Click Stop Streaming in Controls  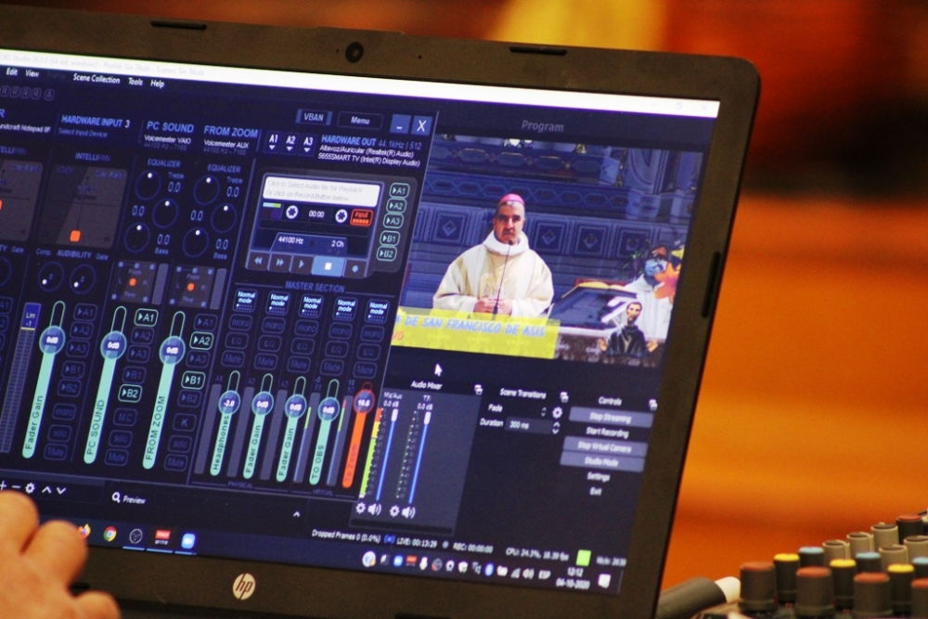tap(610, 418)
